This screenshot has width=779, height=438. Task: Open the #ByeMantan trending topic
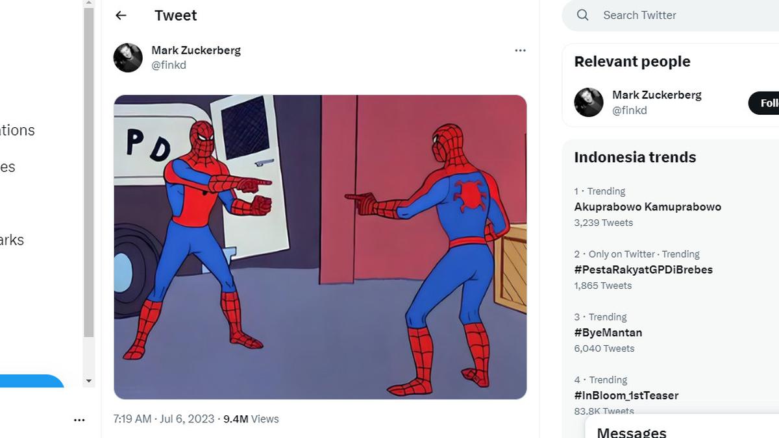608,332
